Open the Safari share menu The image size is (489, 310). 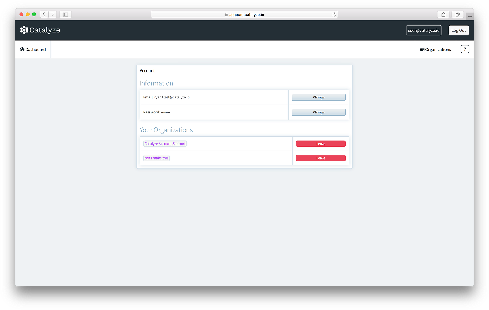[443, 14]
